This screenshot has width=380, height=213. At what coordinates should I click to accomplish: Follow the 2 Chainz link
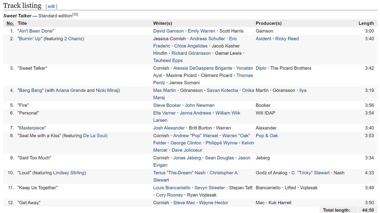[x=73, y=39]
